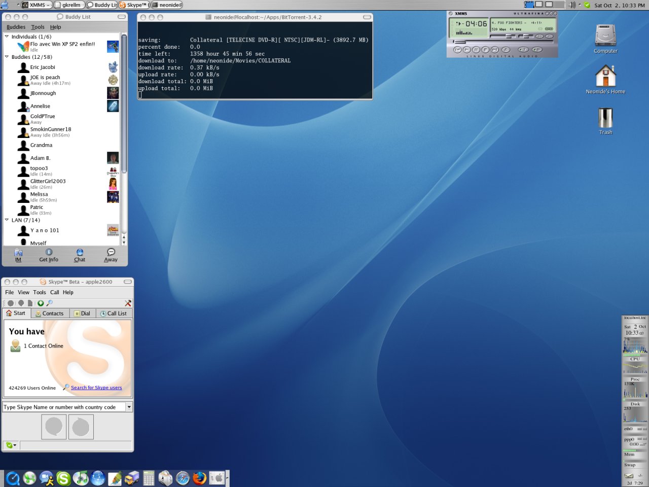Screen dimensions: 649x487
Task: Click the Skype hang-up button
Action: point(81,427)
